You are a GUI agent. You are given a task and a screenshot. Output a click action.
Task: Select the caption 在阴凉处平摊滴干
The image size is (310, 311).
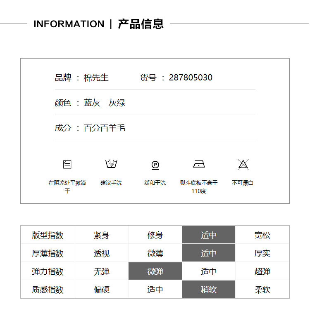tap(67, 186)
